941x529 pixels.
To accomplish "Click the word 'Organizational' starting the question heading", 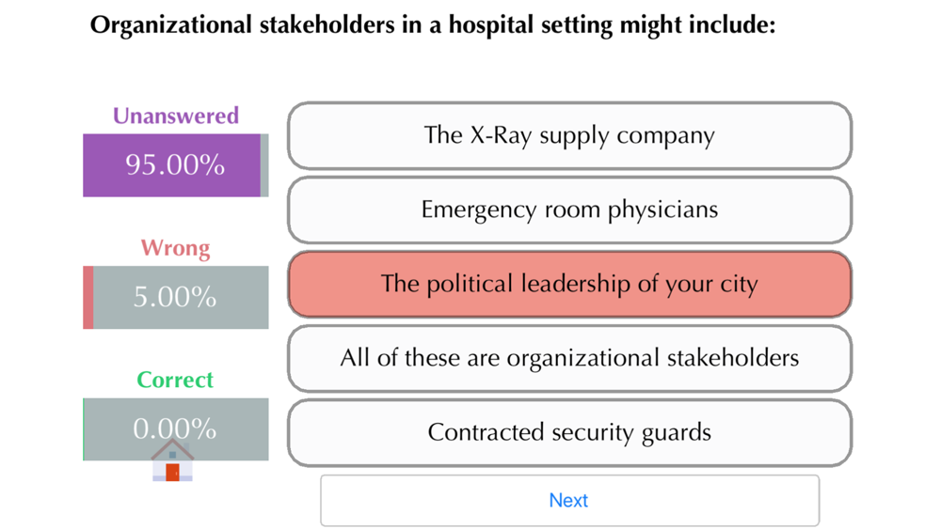I will 171,25.
